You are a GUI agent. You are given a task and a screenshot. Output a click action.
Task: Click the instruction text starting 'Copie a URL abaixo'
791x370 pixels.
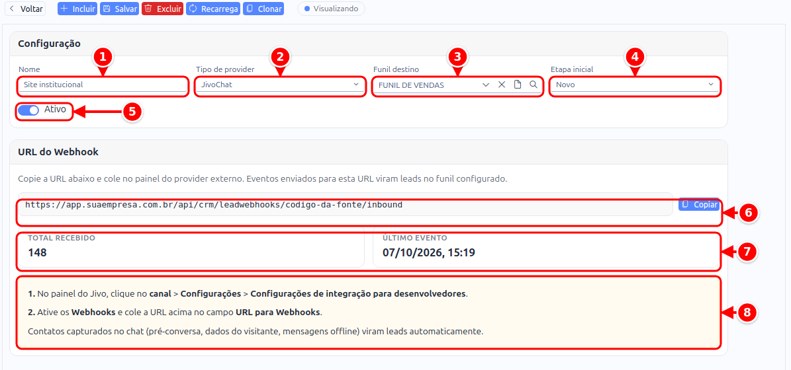click(x=262, y=178)
